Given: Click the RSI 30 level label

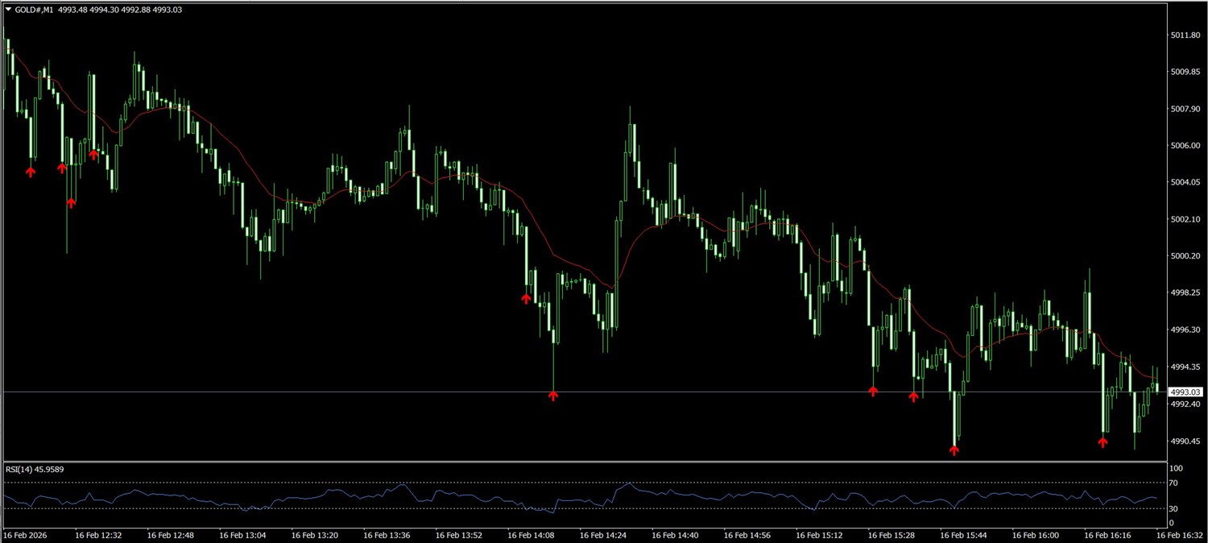Looking at the screenshot, I should (1173, 509).
